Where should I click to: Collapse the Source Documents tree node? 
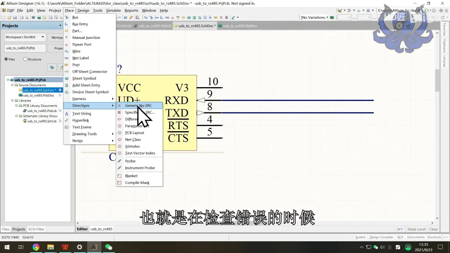point(12,85)
